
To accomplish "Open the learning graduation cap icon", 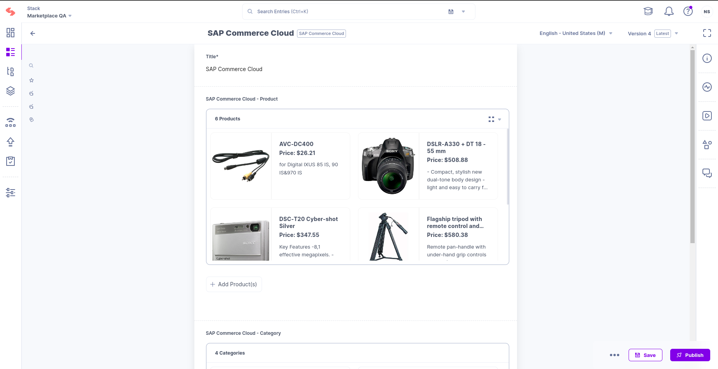I will pyautogui.click(x=648, y=11).
